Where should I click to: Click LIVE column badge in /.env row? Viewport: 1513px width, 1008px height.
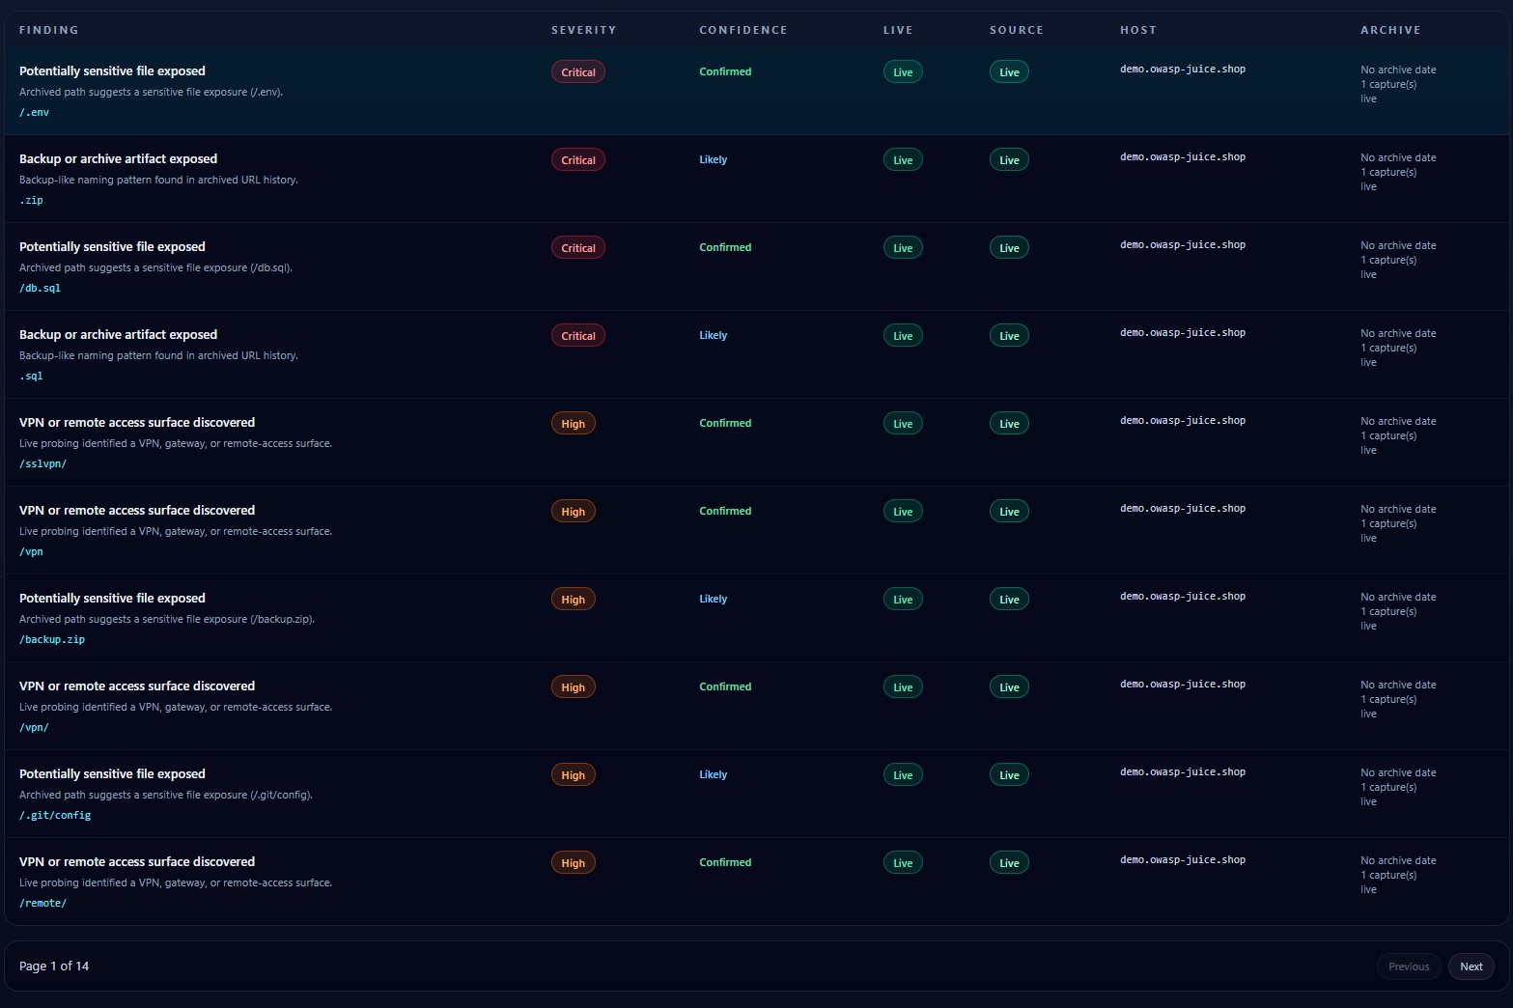[x=903, y=72]
